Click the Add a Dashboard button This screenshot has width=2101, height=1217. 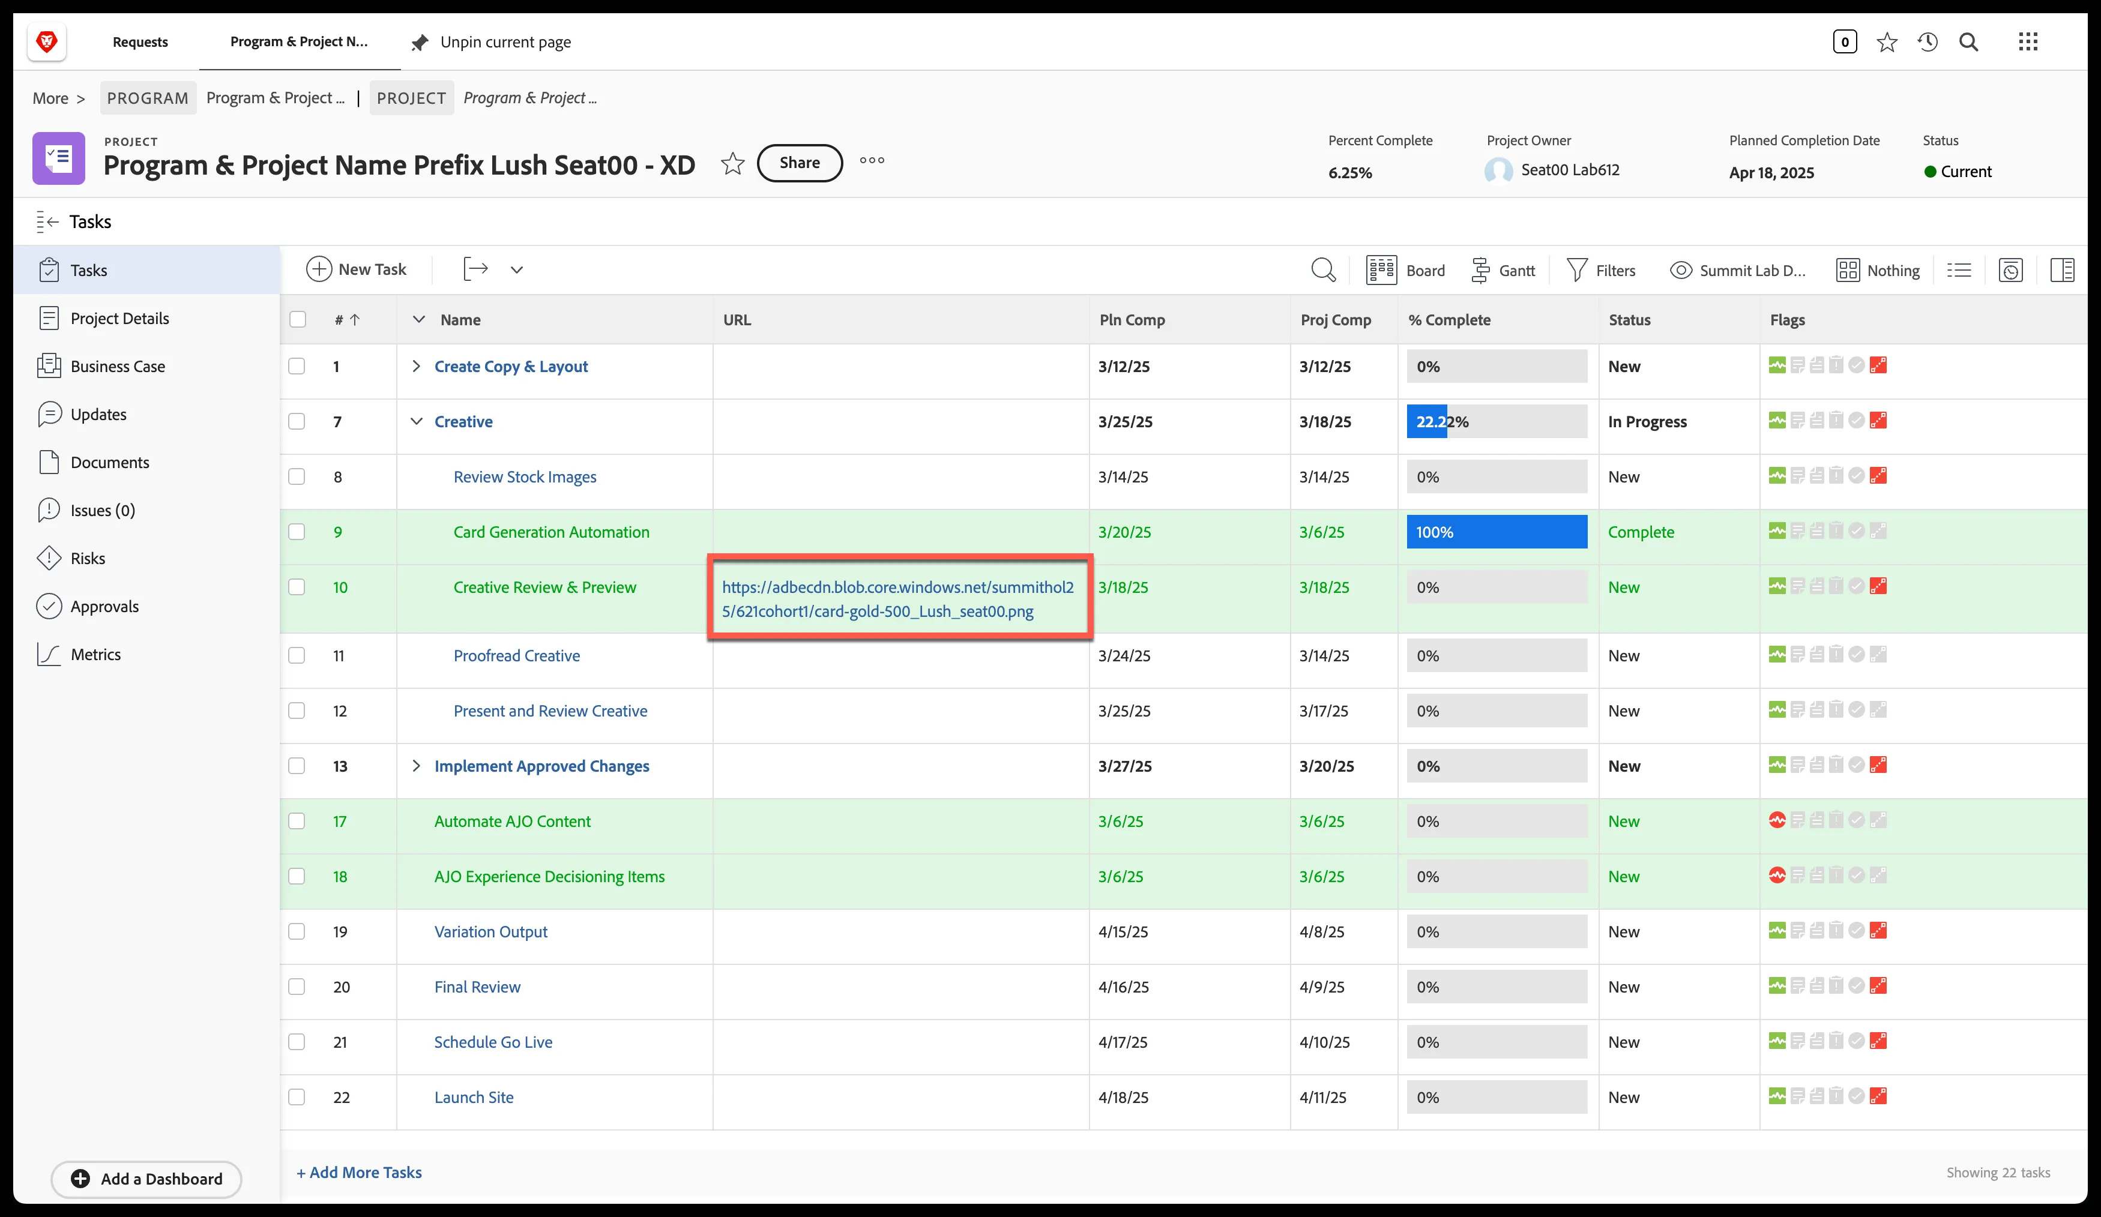(146, 1179)
